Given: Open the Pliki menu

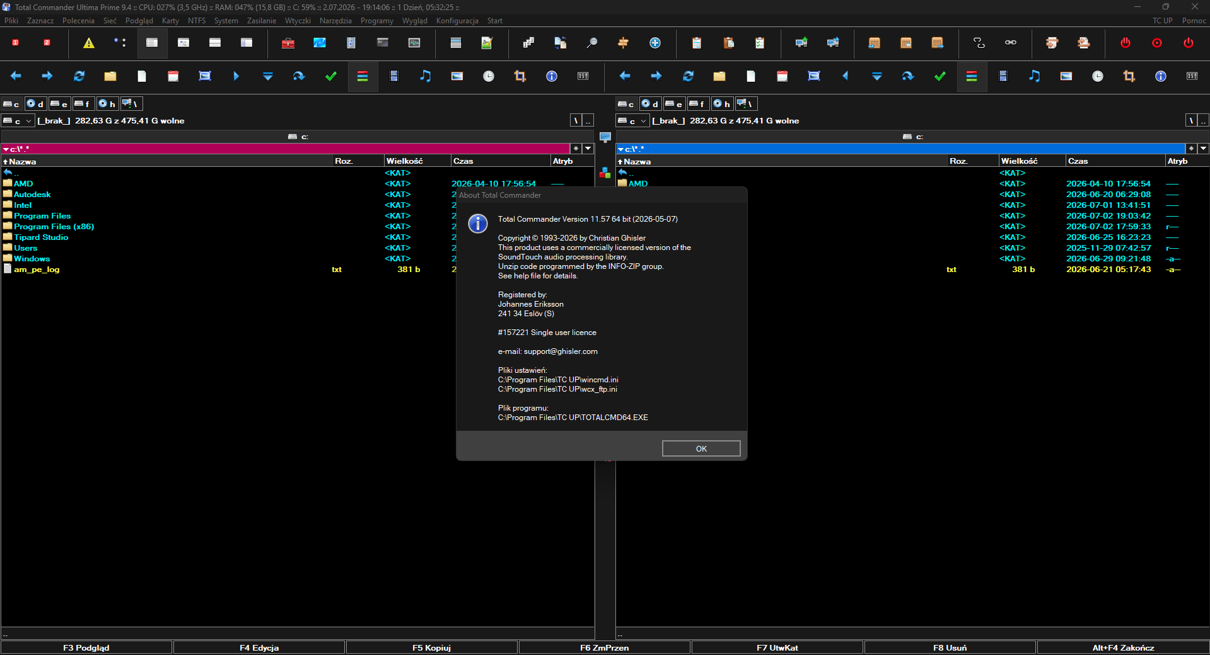Looking at the screenshot, I should click(x=11, y=21).
